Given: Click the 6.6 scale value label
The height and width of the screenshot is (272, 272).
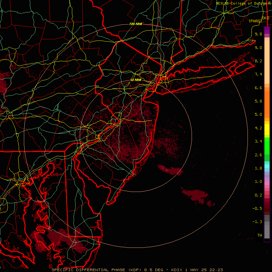Looking at the screenshot, I should coord(258,88).
